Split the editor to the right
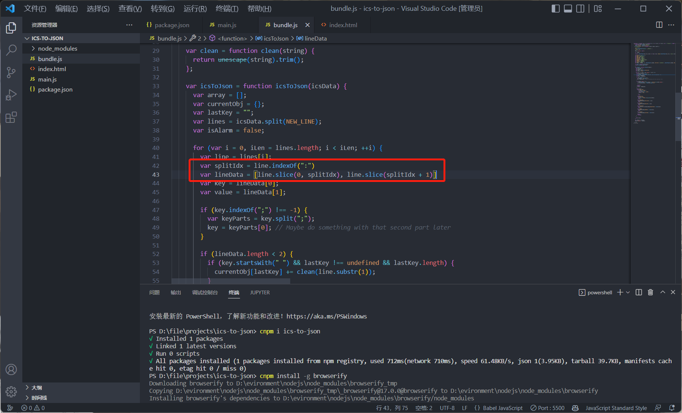The image size is (682, 413). 659,25
